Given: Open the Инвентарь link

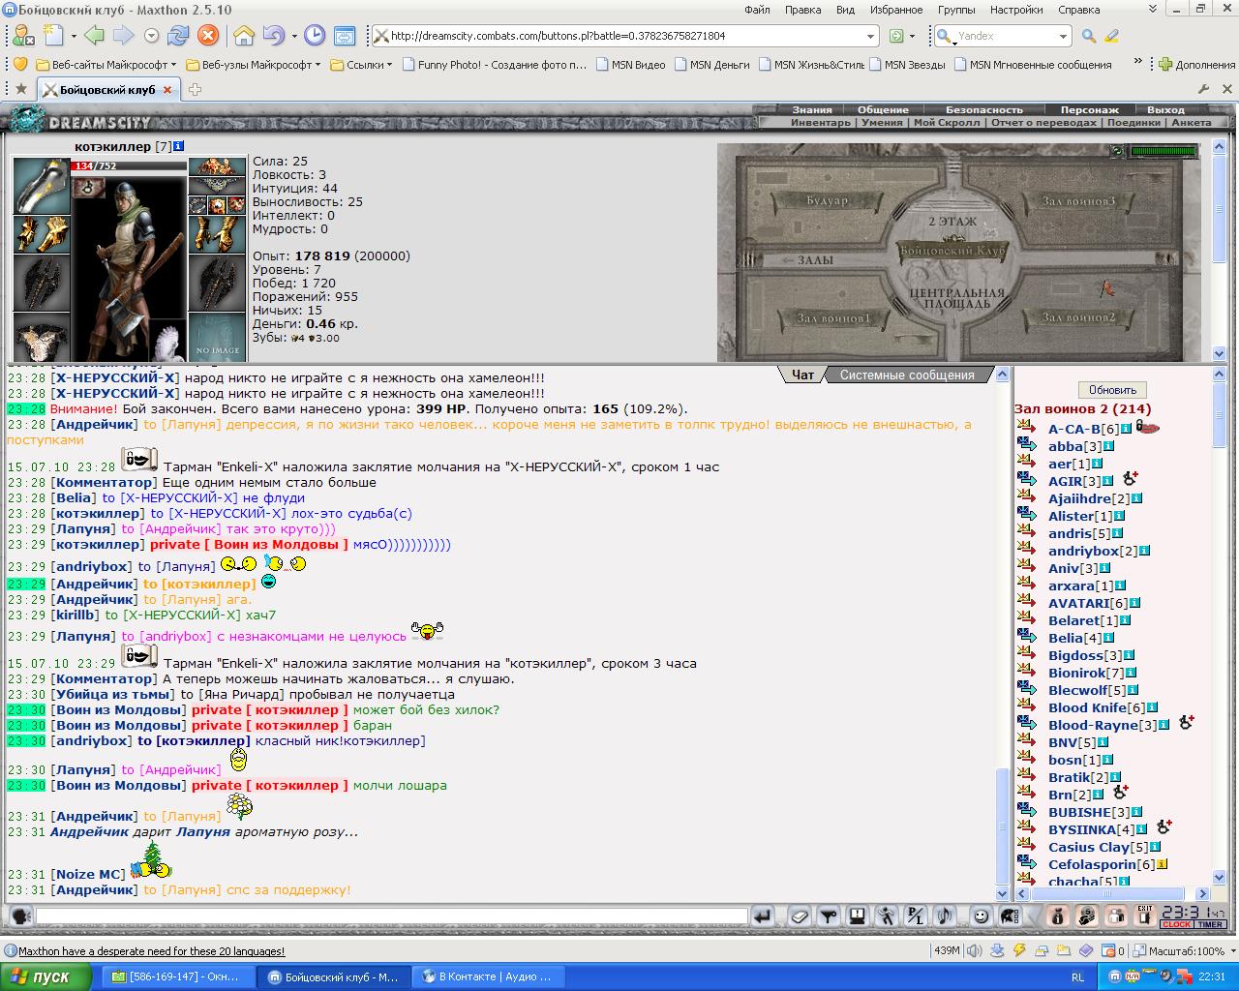Looking at the screenshot, I should tap(820, 123).
